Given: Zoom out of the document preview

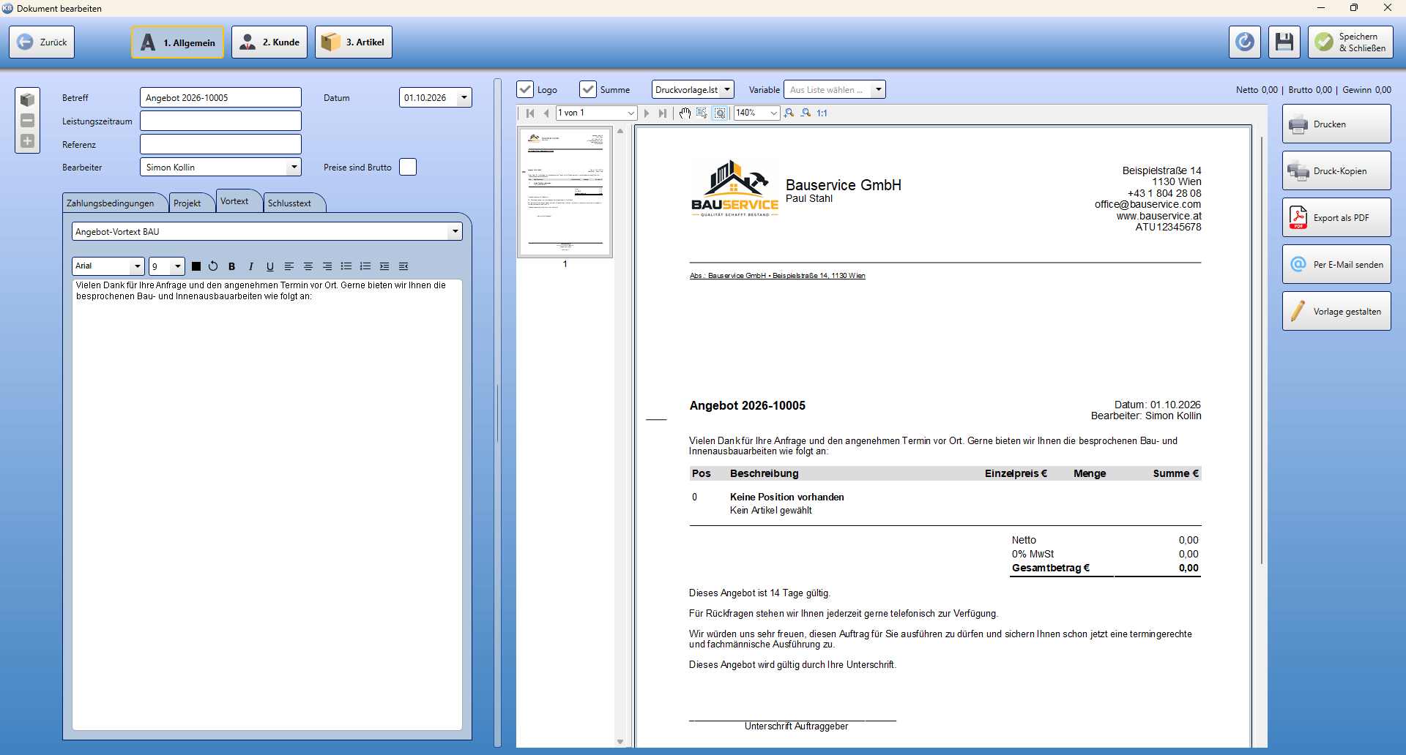Looking at the screenshot, I should click(806, 113).
